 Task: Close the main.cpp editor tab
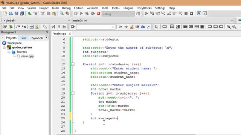coord(70,34)
